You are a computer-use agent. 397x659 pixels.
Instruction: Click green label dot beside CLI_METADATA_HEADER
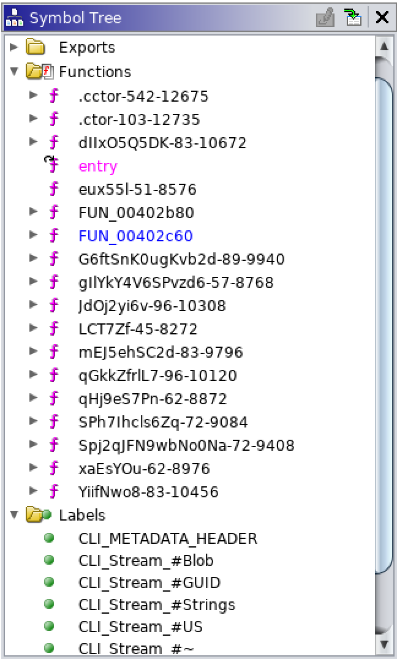tap(50, 538)
